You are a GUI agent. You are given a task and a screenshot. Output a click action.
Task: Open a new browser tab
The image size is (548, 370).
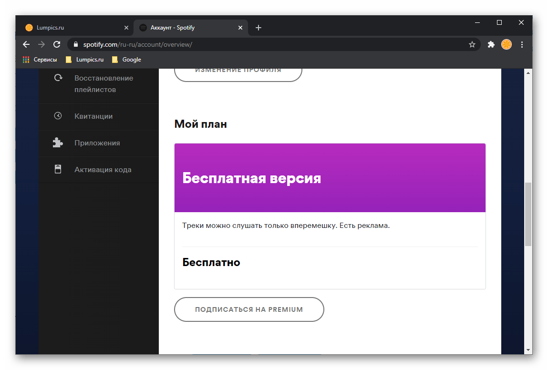click(258, 28)
